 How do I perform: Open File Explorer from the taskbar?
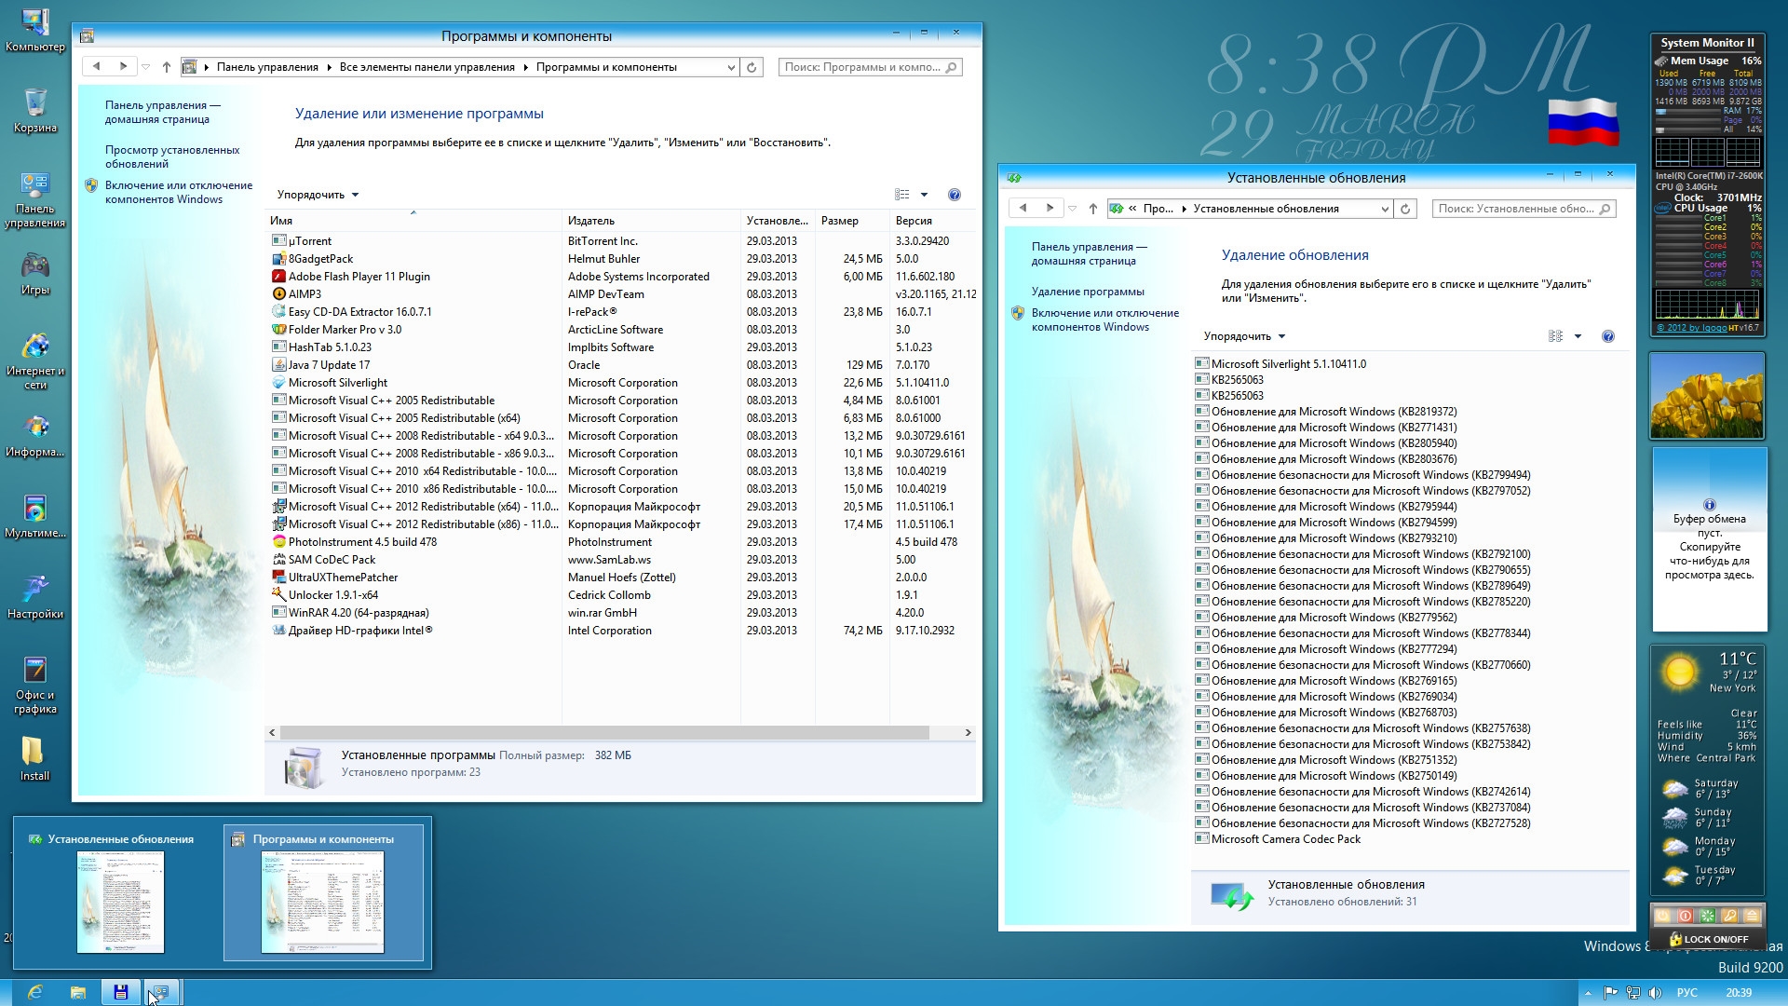click(x=78, y=992)
